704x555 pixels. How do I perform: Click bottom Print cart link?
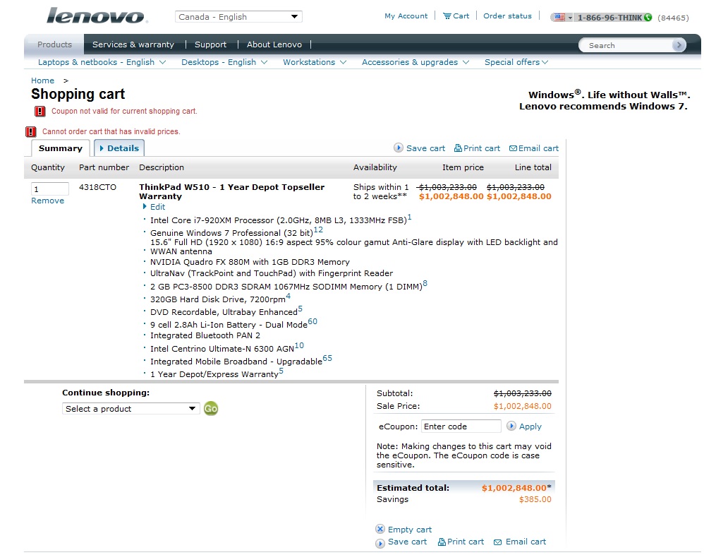click(x=461, y=542)
